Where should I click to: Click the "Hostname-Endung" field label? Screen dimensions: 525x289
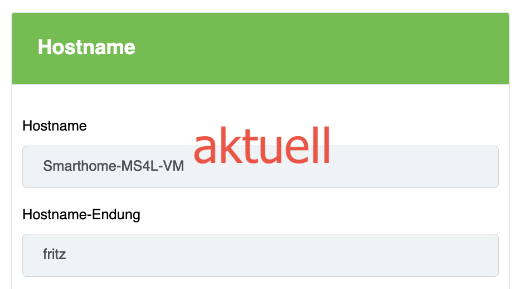[81, 214]
